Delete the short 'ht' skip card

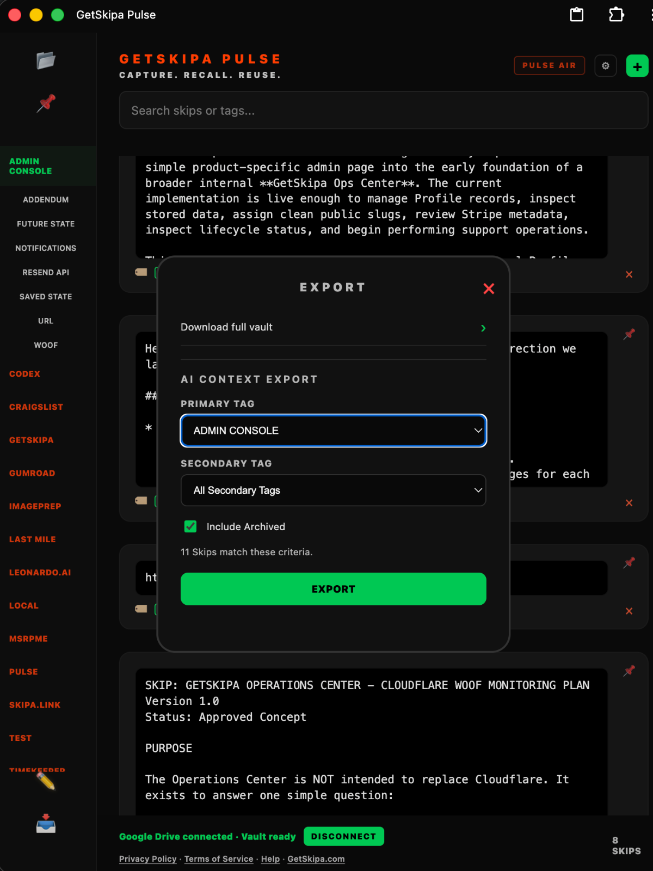629,611
